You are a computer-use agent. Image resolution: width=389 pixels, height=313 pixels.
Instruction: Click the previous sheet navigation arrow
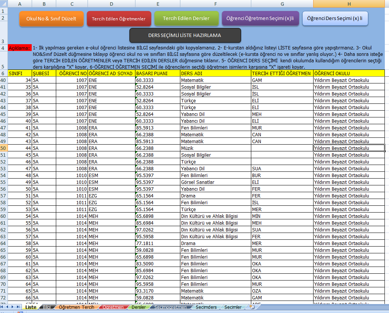tap(7, 307)
